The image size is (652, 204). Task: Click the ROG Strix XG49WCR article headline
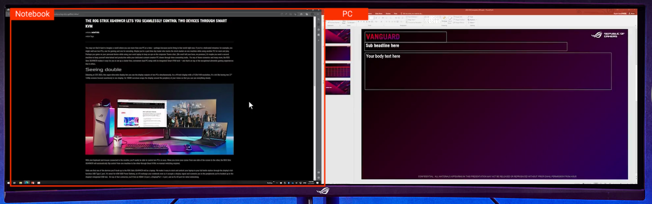[x=156, y=24]
